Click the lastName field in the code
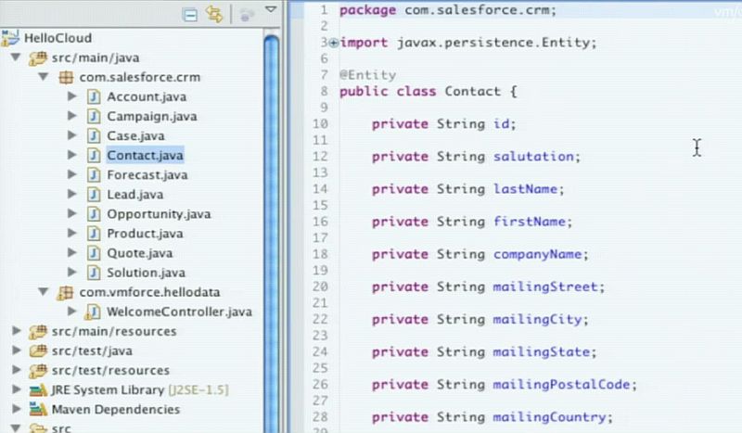The height and width of the screenshot is (433, 742). (x=525, y=189)
